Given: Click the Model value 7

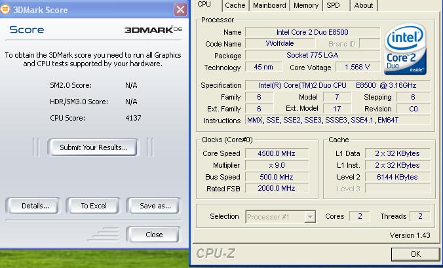Looking at the screenshot, I should coord(337,97).
